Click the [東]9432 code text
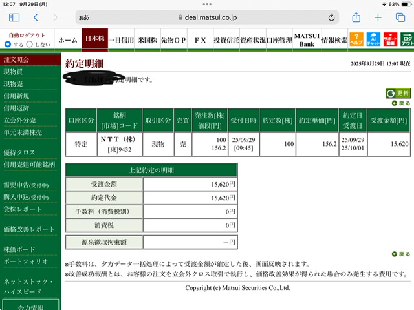 click(x=120, y=149)
